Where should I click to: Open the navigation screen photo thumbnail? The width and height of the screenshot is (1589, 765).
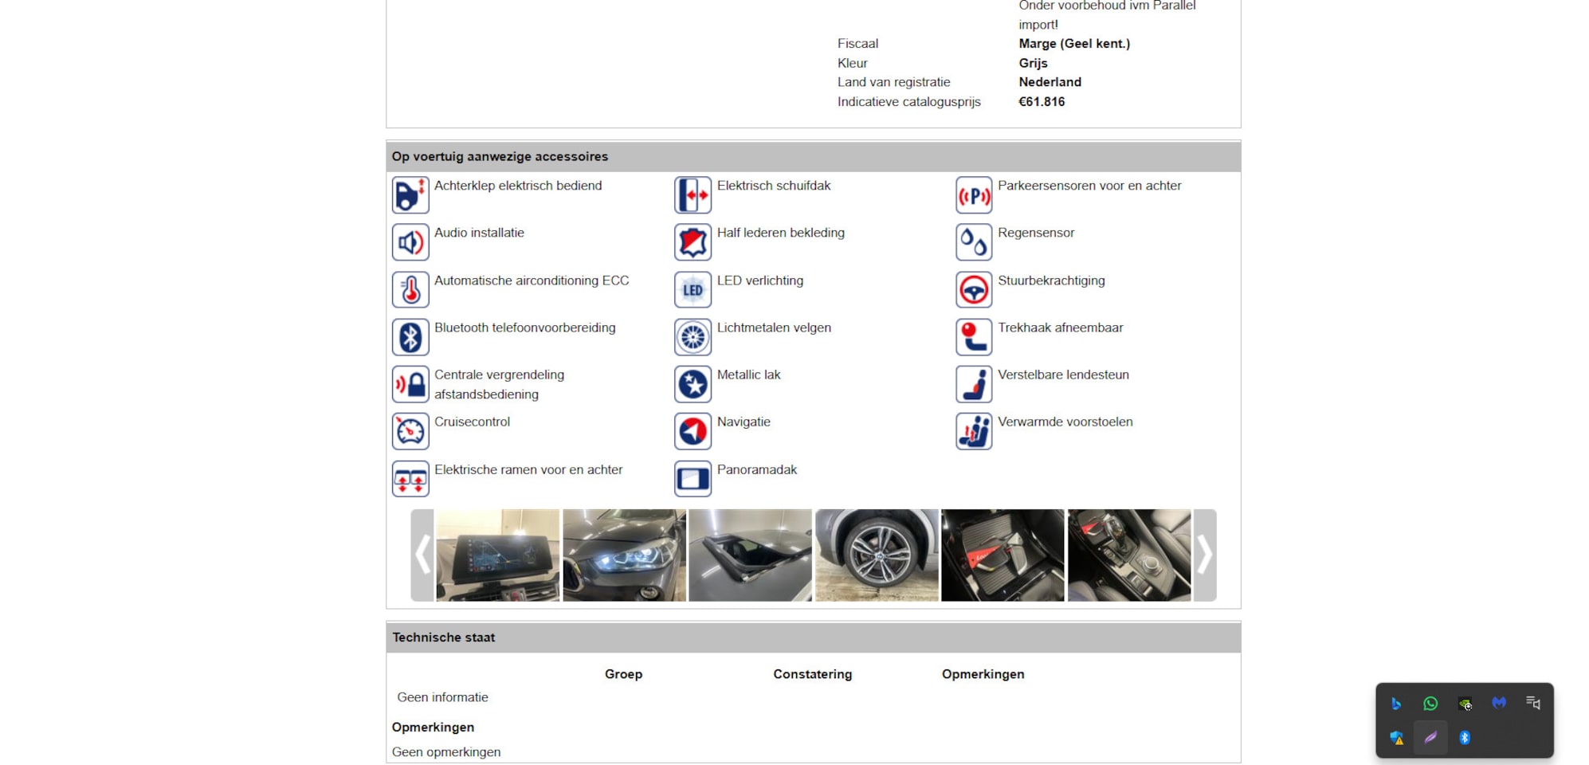[x=498, y=555]
